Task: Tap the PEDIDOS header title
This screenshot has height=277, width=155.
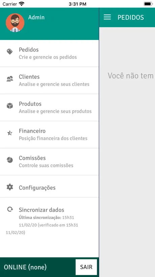Action: pyautogui.click(x=131, y=17)
